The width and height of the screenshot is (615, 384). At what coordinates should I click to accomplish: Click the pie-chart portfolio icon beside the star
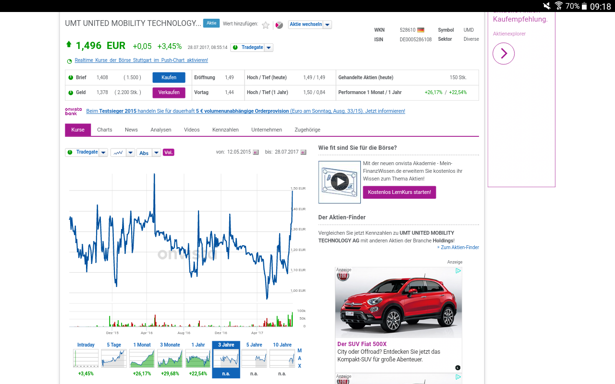coord(279,25)
